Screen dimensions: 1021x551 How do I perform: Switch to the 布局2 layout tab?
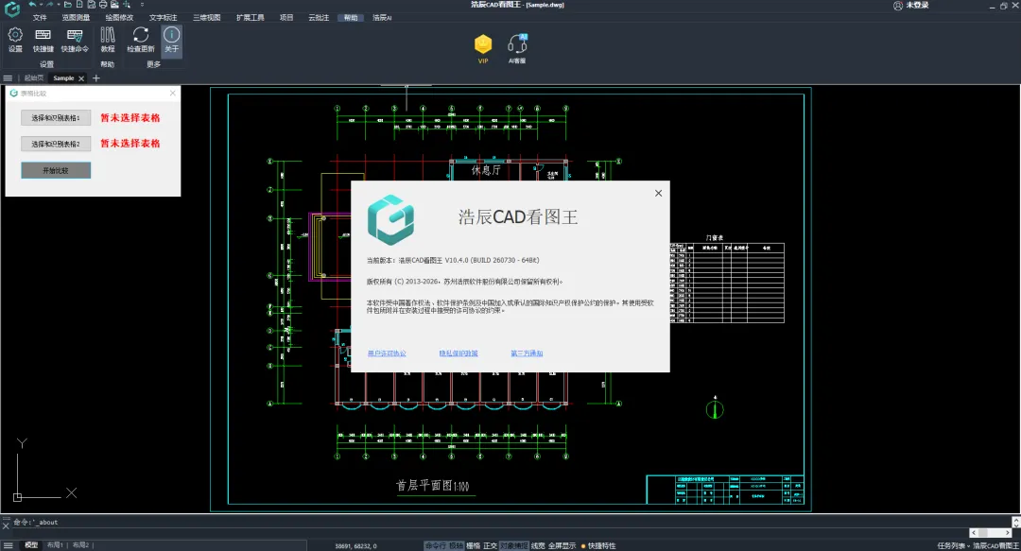[x=80, y=545]
